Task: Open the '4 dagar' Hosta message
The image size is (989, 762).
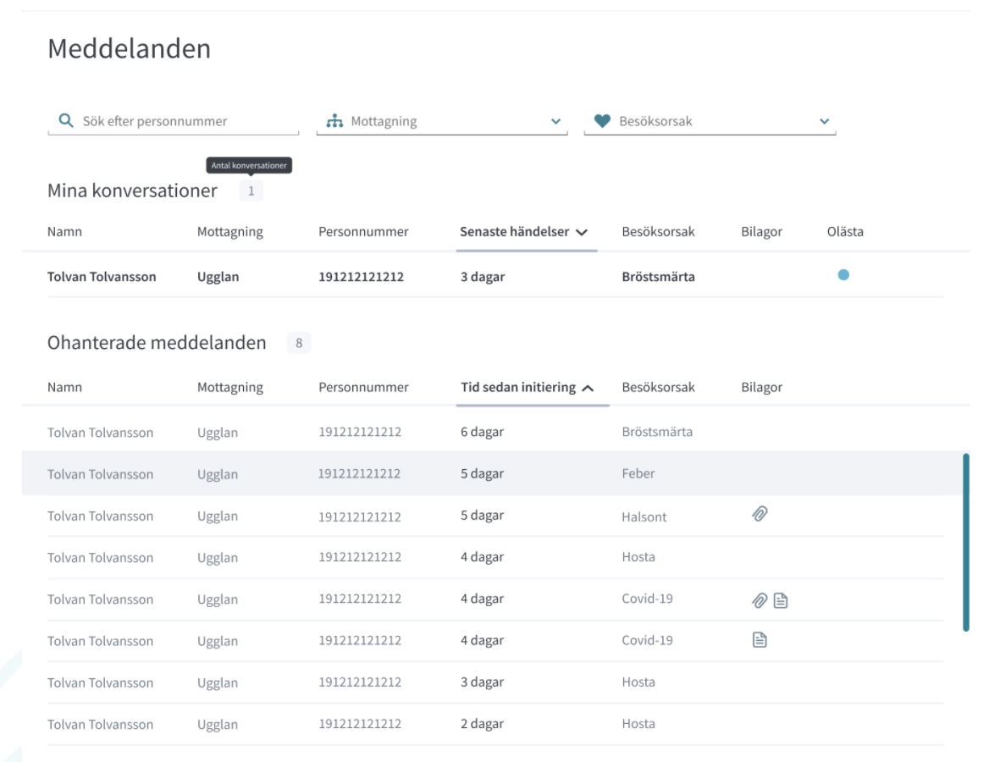Action: tap(495, 558)
